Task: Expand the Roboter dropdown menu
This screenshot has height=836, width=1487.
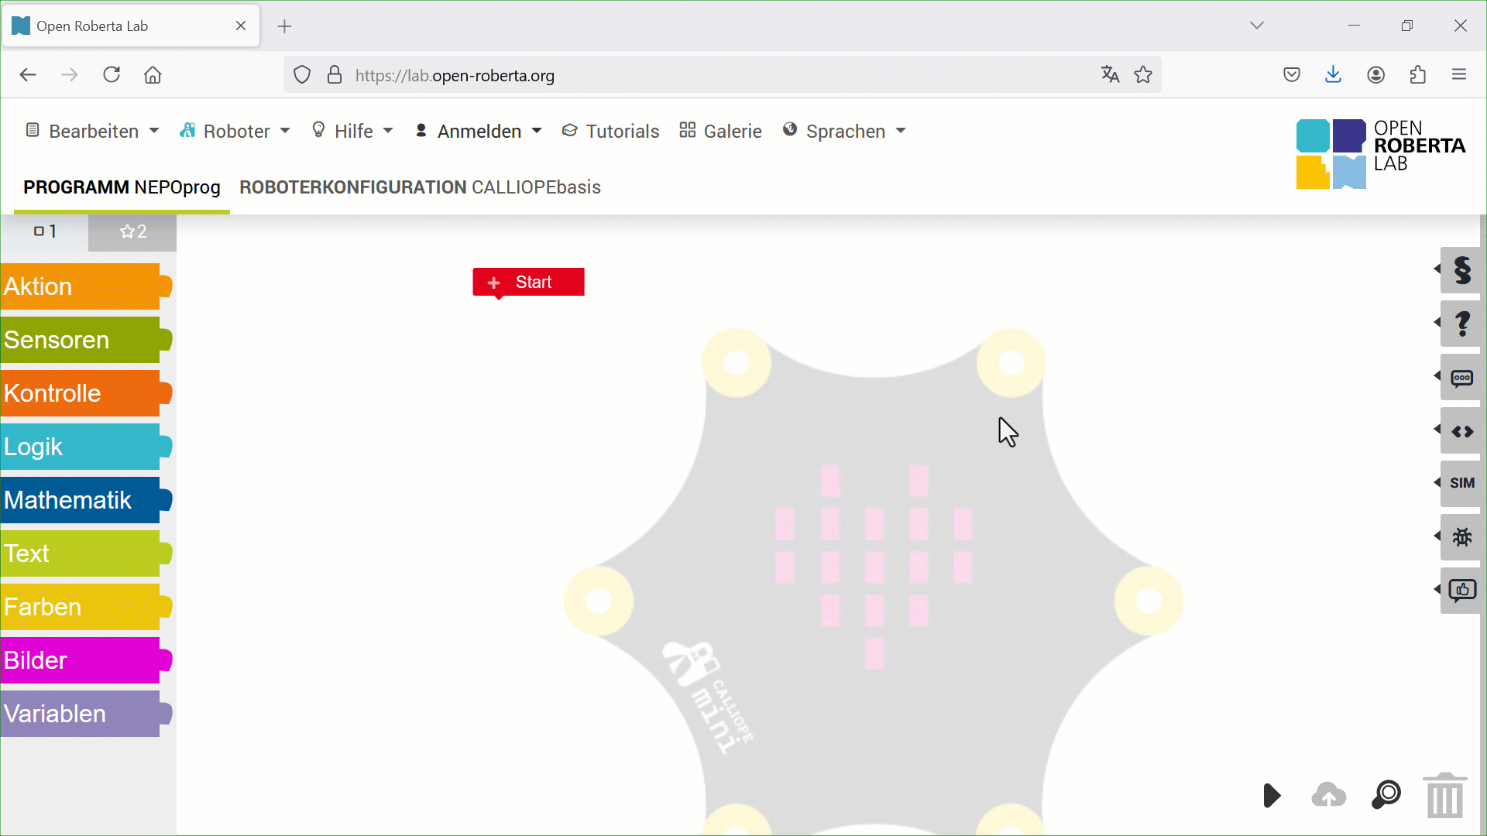Action: pyautogui.click(x=235, y=131)
